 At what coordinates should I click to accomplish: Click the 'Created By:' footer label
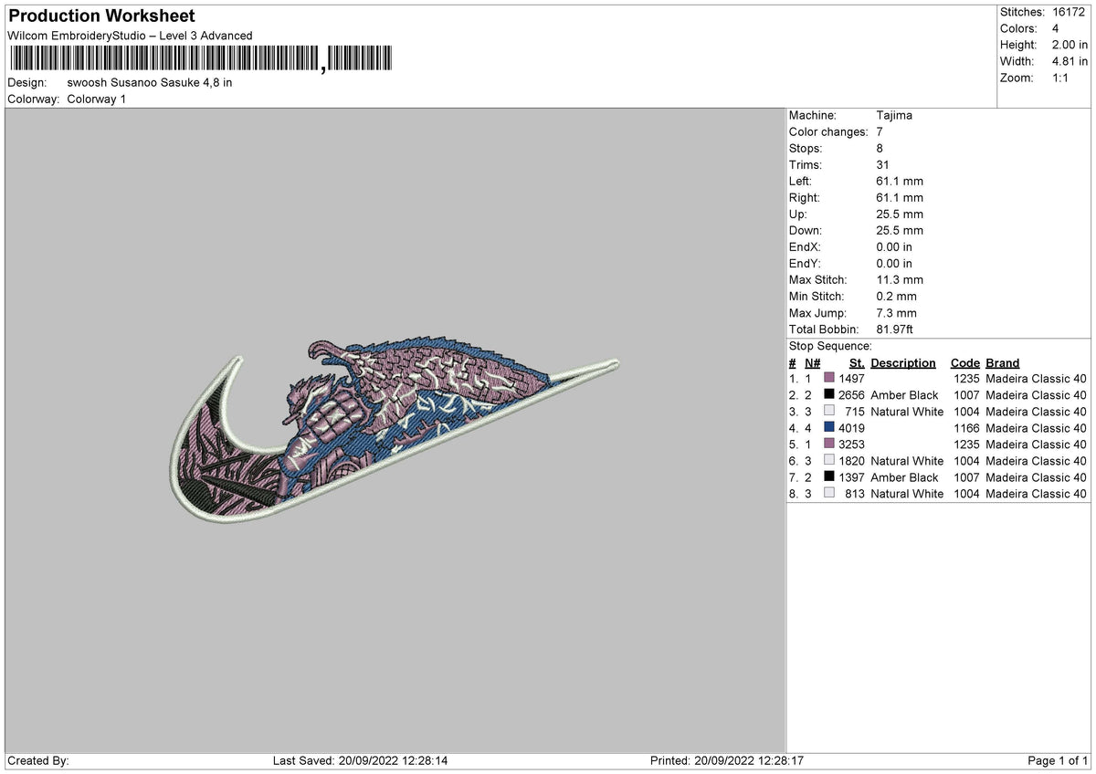tap(38, 761)
